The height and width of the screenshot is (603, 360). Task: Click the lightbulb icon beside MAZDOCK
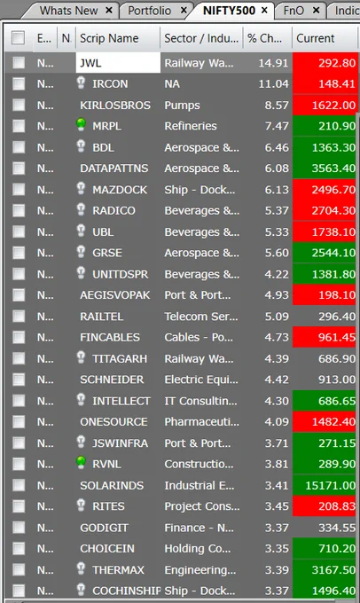coord(81,188)
